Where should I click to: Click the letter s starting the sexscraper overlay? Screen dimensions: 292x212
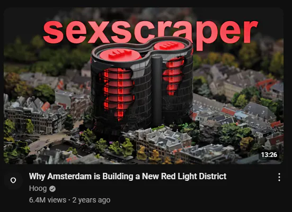tap(54, 32)
